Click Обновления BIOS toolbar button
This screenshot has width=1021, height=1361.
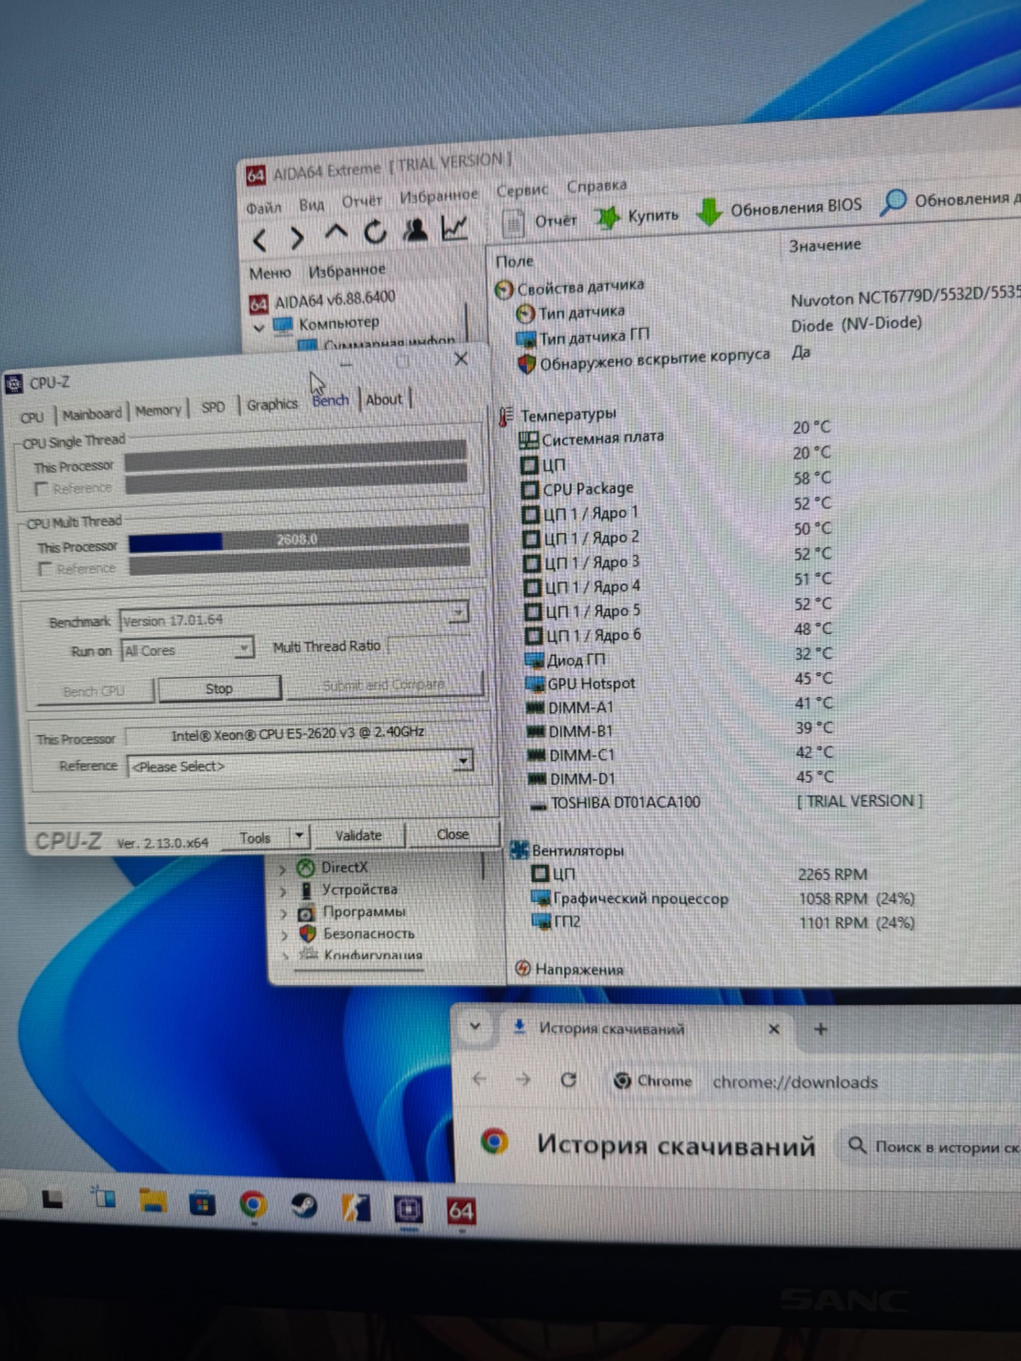(779, 209)
